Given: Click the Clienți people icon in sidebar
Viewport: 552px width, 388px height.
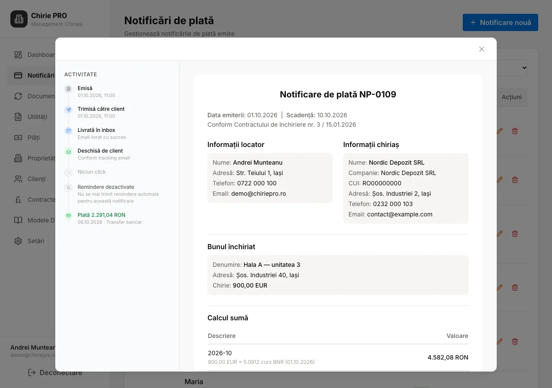Looking at the screenshot, I should (x=18, y=179).
